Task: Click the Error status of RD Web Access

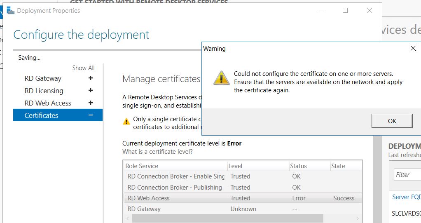Action: click(299, 198)
